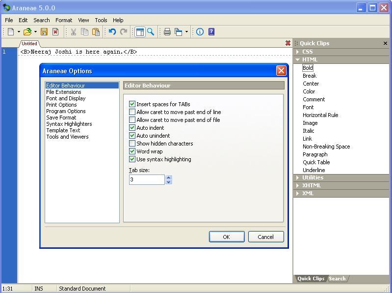
Task: Switch to the Search bottom tab
Action: pos(337,278)
